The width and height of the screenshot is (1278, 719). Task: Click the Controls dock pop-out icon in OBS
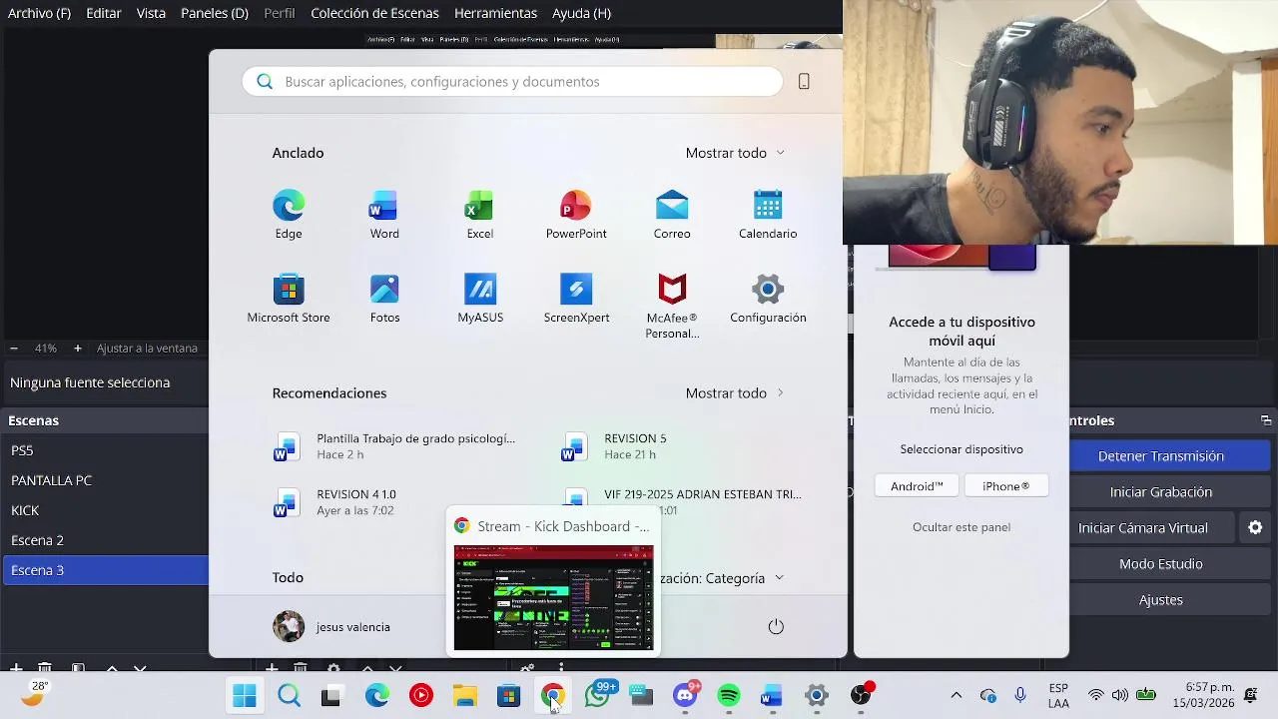(1266, 420)
